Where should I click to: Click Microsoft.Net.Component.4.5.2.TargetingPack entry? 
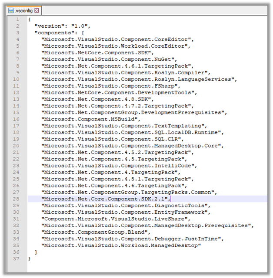pos(117,152)
